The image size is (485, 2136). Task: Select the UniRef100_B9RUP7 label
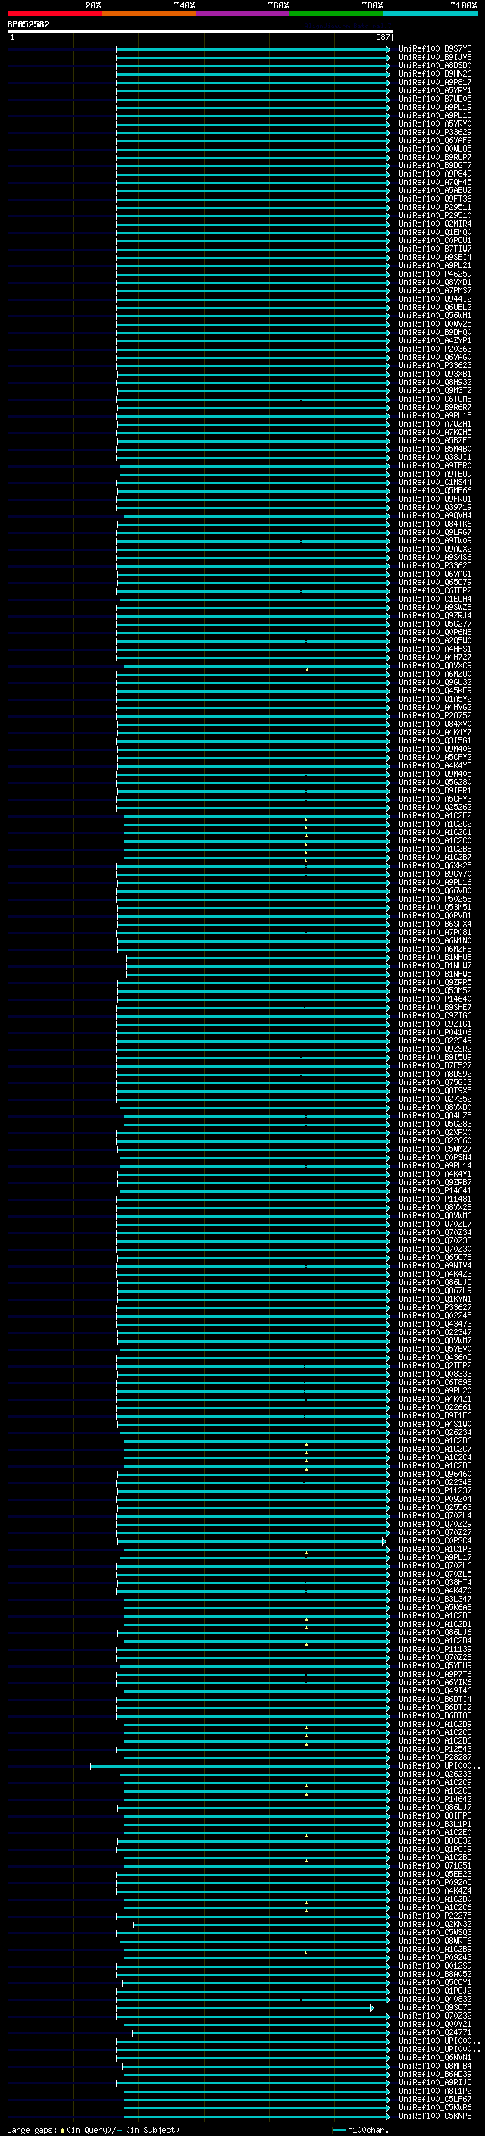pos(434,158)
